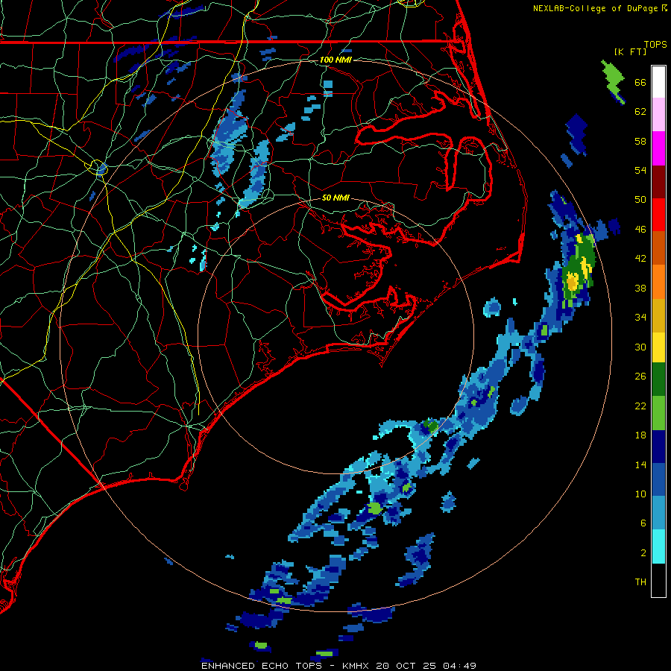Screen dimensions: 671x671
Task: Click the 'KMHX' radar site identifier
Action: tap(356, 666)
